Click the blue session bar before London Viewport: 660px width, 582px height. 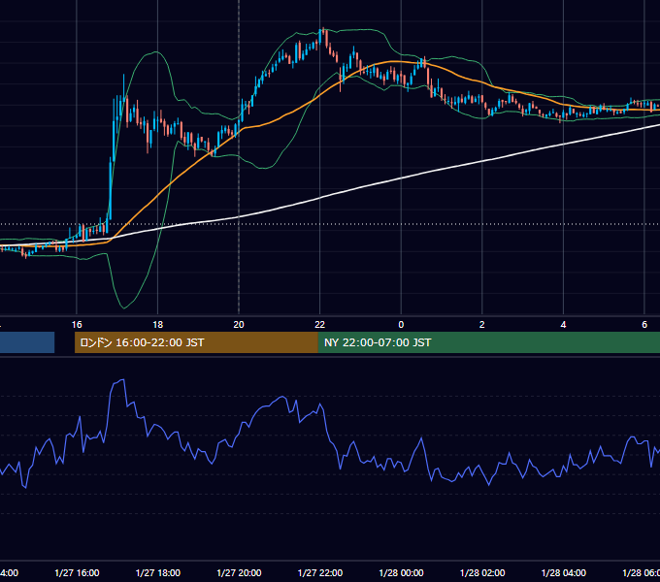(x=27, y=342)
